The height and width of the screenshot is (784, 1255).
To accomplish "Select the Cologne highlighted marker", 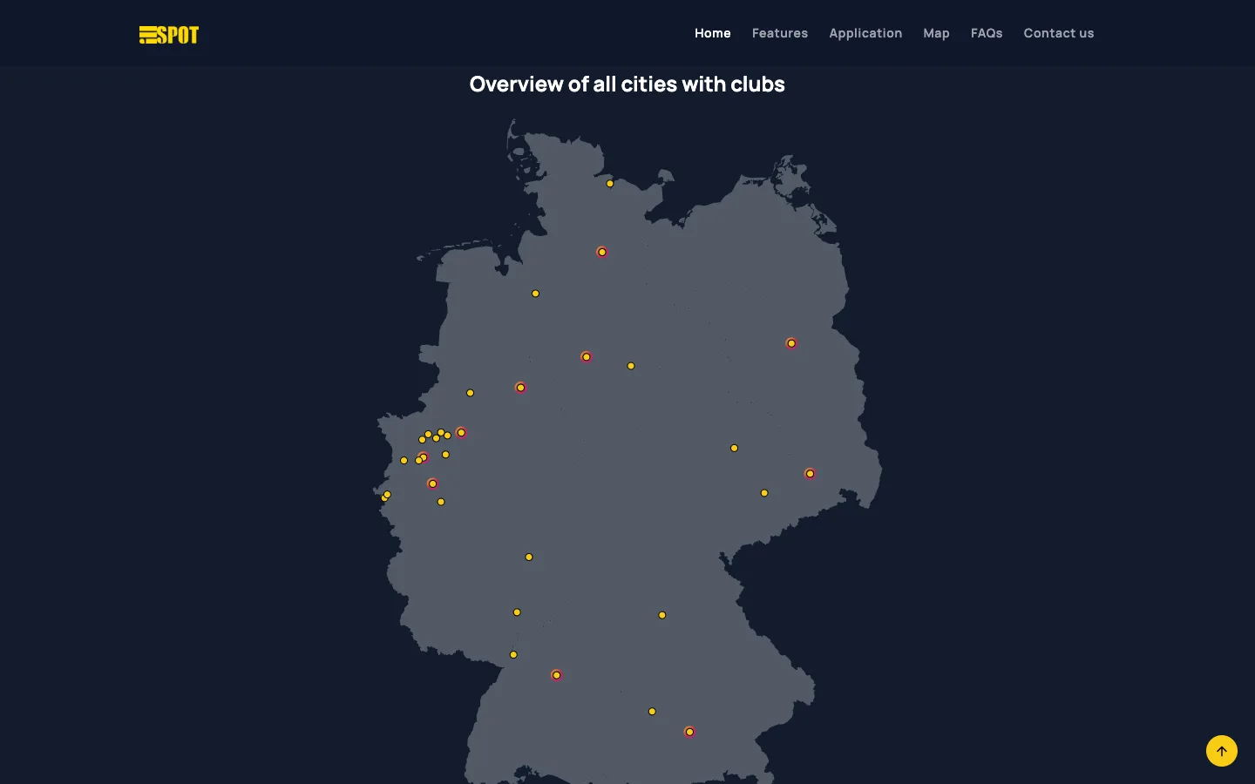I will (x=432, y=483).
